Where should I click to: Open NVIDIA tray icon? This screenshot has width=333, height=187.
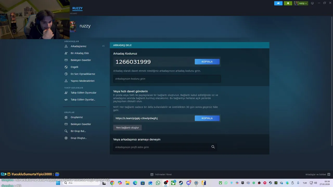click(x=276, y=183)
